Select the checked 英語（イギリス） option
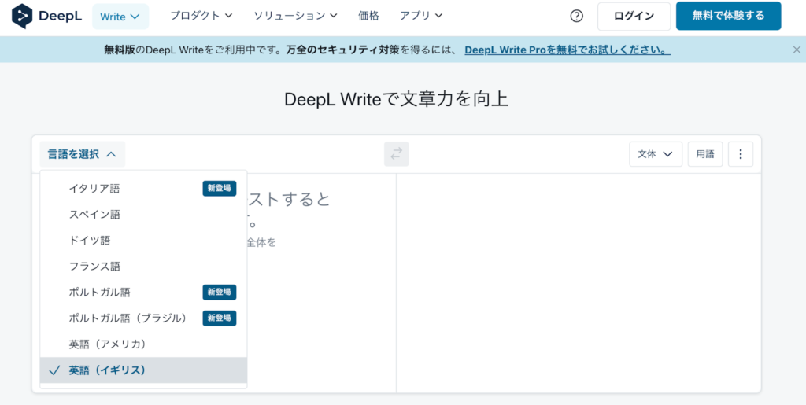Image resolution: width=806 pixels, height=405 pixels. (143, 370)
